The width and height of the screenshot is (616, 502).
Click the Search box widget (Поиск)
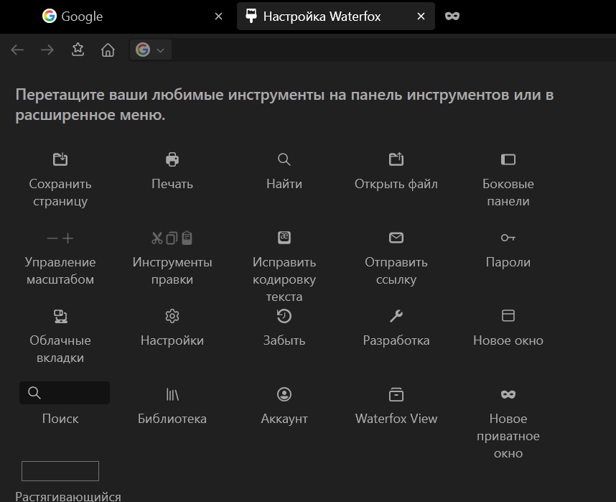coord(65,393)
